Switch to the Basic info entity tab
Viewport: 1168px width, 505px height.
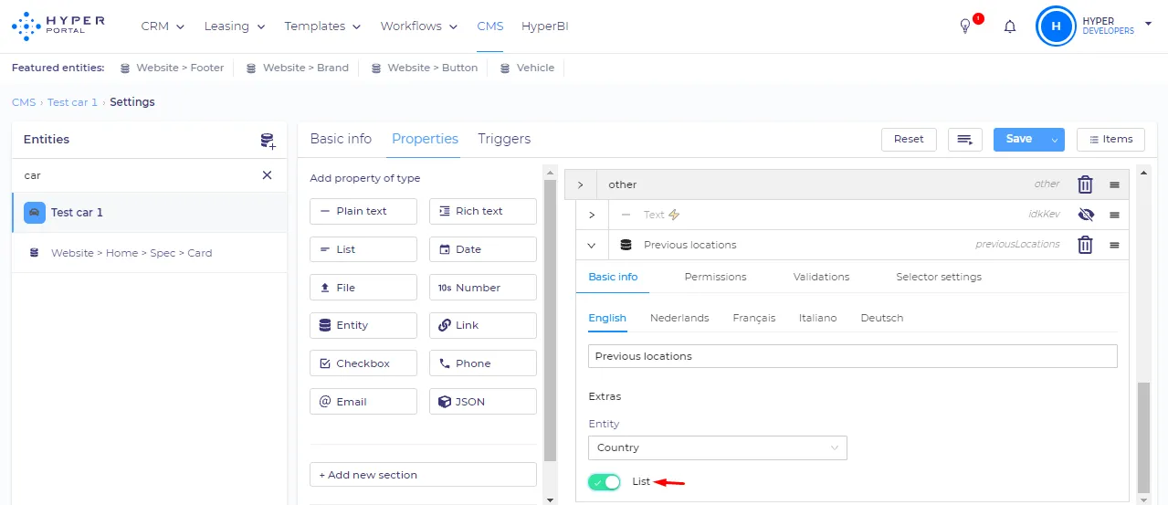click(341, 139)
